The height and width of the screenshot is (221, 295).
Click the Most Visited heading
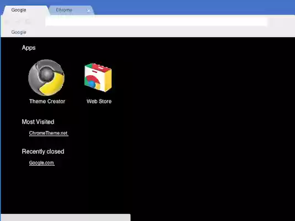click(38, 122)
